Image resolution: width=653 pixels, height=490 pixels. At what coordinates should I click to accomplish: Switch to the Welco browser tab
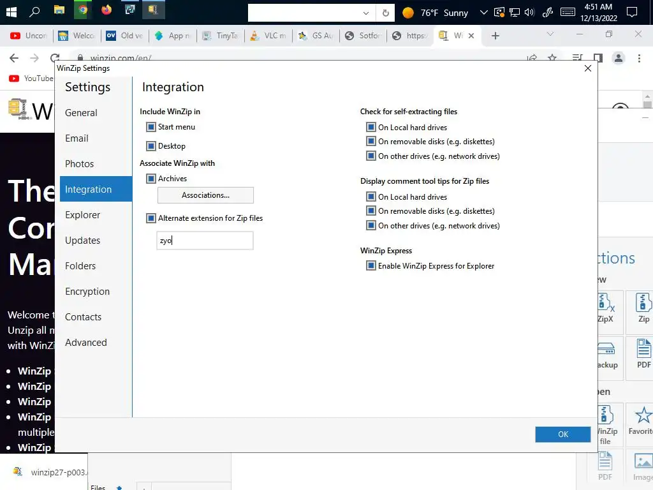click(77, 36)
